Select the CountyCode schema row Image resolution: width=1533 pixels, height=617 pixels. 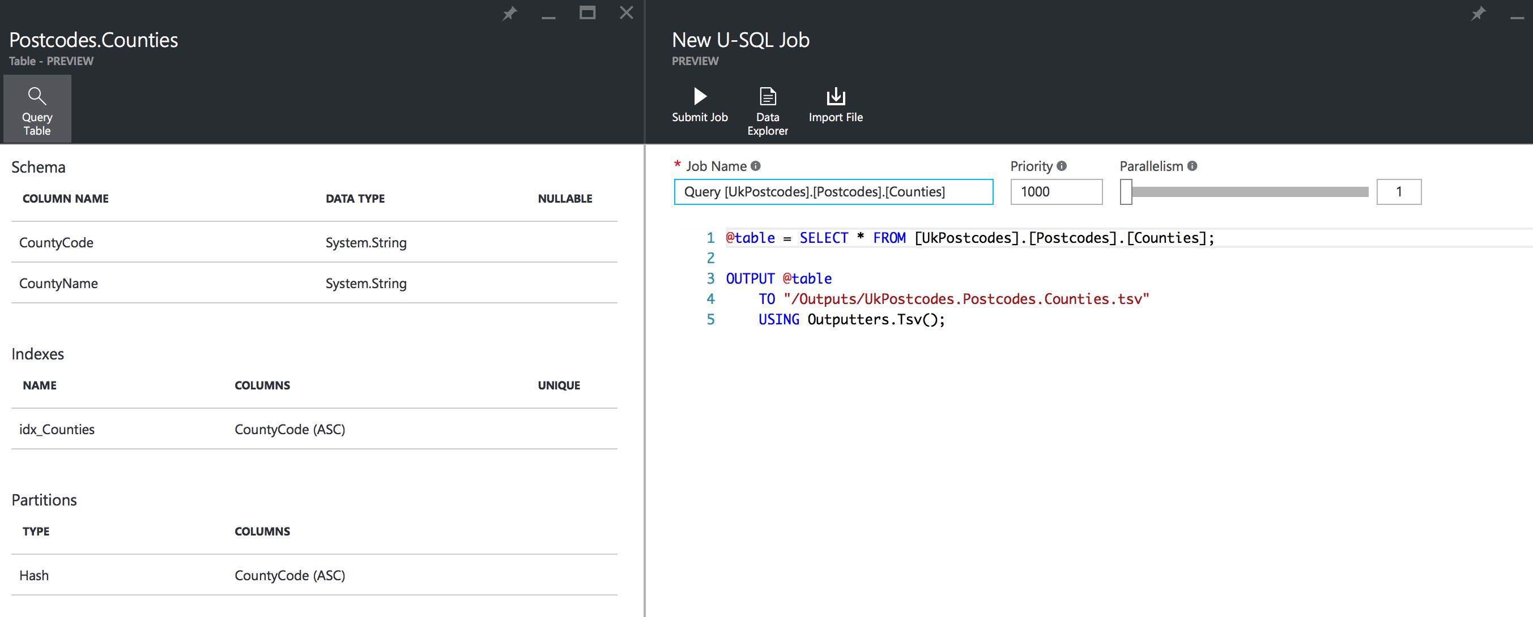pyautogui.click(x=314, y=242)
